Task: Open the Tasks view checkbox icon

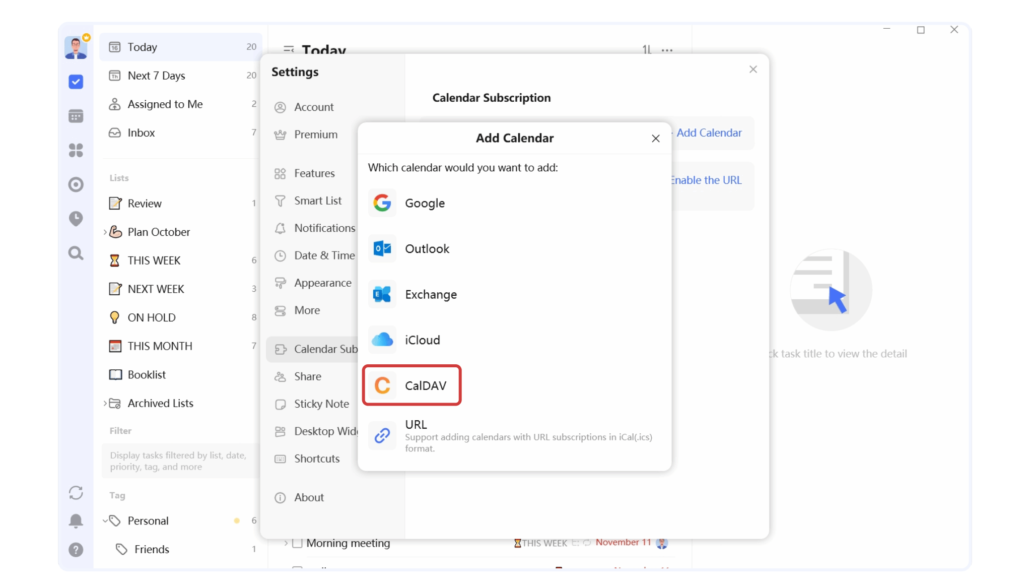Action: [x=76, y=82]
